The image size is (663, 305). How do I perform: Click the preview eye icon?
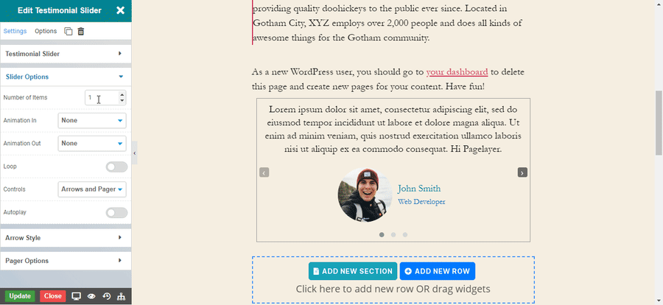(x=91, y=296)
